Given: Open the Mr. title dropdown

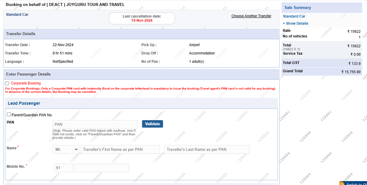Looking at the screenshot, I should (66, 149).
